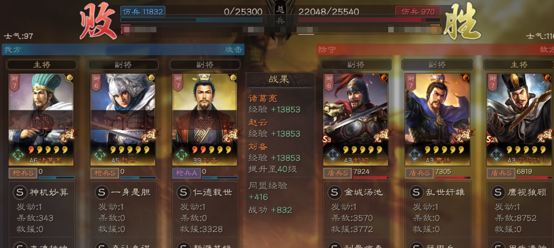The image size is (554, 248).
Task: Click the S skill icon beside 神机妙算
Action: [x=20, y=192]
